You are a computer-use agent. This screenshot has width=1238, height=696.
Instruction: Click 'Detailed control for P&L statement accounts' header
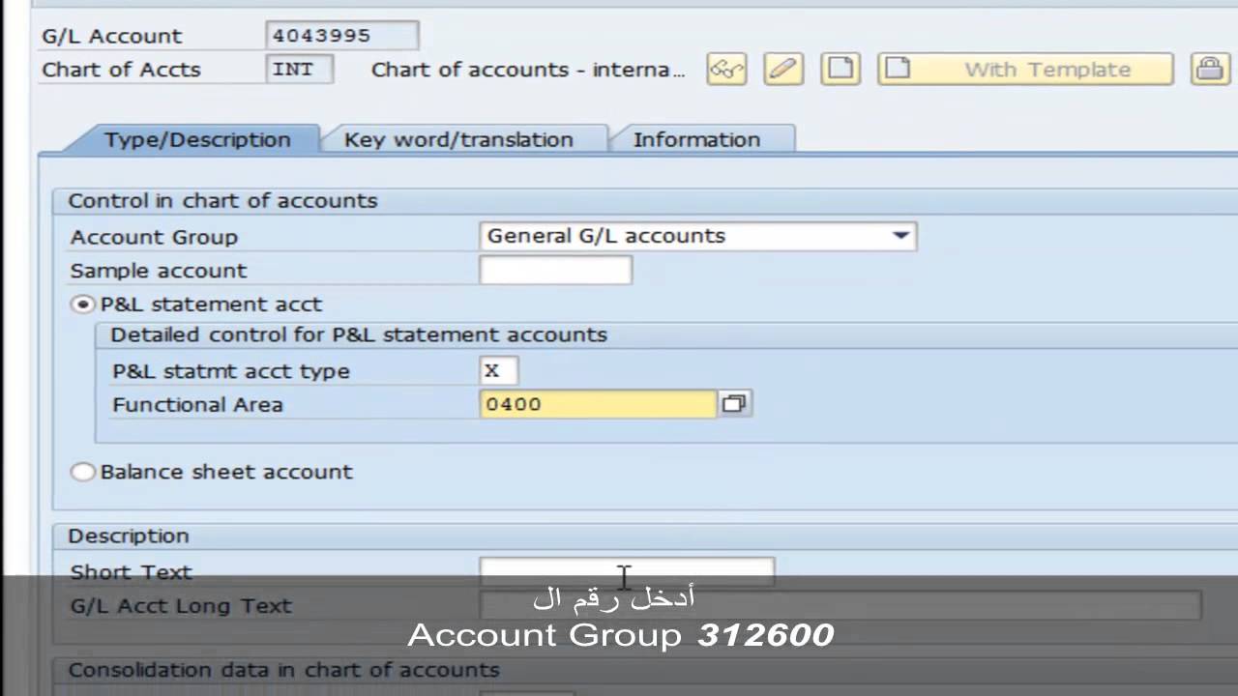[359, 334]
